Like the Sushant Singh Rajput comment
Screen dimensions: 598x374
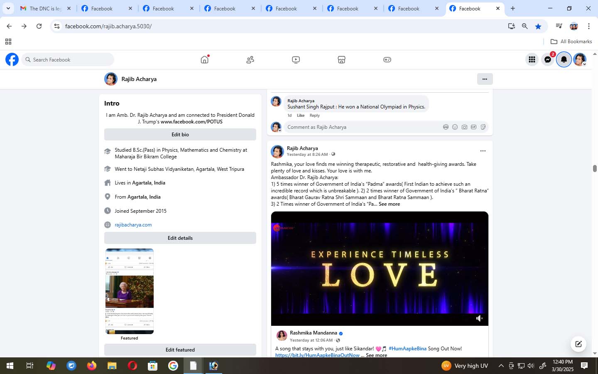(x=301, y=116)
